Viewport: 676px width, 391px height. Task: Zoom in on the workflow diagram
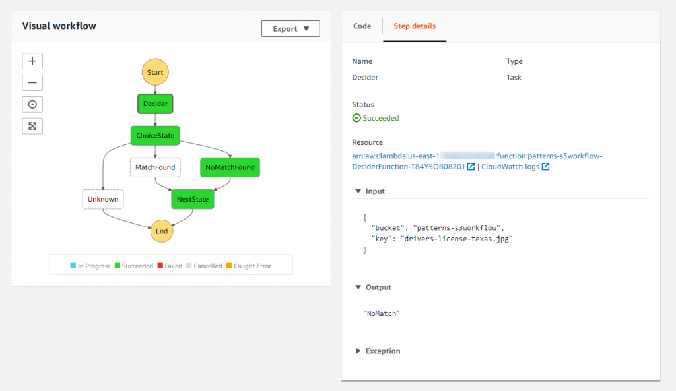point(32,61)
